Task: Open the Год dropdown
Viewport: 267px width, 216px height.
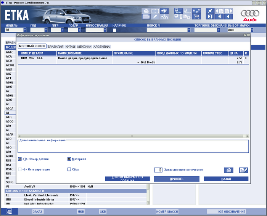Action: tap(46, 30)
